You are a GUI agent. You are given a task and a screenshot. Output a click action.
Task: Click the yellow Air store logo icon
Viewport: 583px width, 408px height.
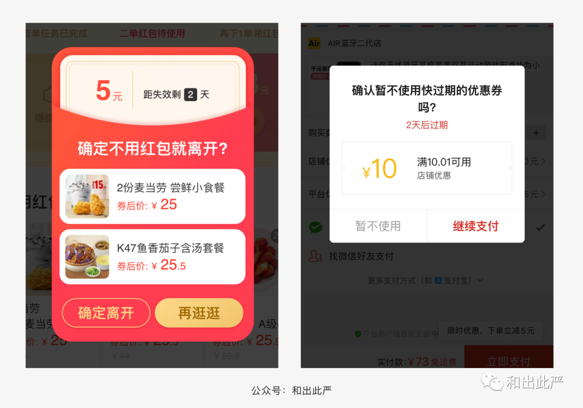[314, 44]
